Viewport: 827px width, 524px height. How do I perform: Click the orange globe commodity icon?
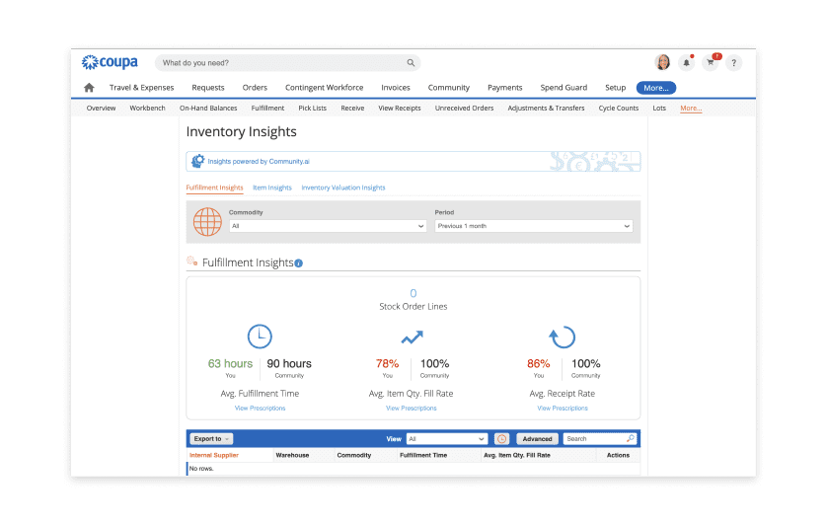click(x=207, y=221)
